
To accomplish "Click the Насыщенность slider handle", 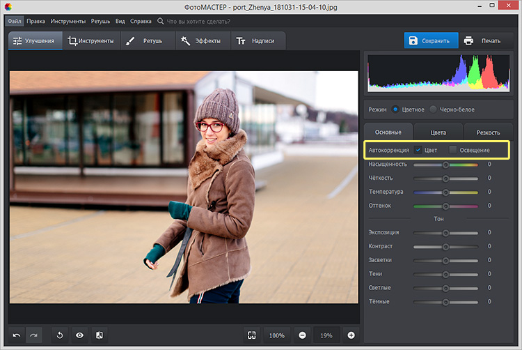I will (445, 165).
